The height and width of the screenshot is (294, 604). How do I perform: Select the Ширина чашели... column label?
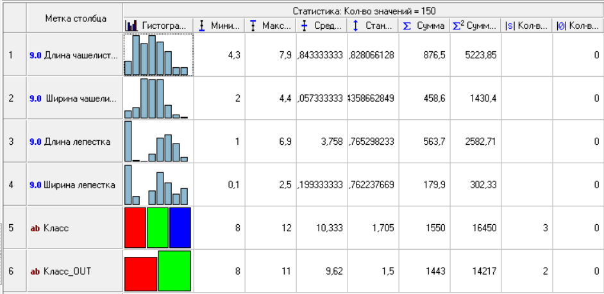point(75,98)
